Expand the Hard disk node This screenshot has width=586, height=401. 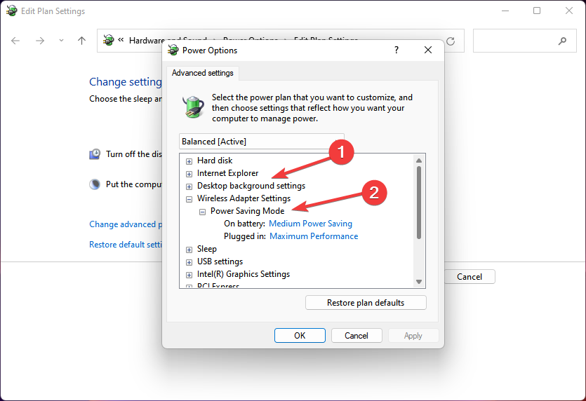tap(189, 161)
